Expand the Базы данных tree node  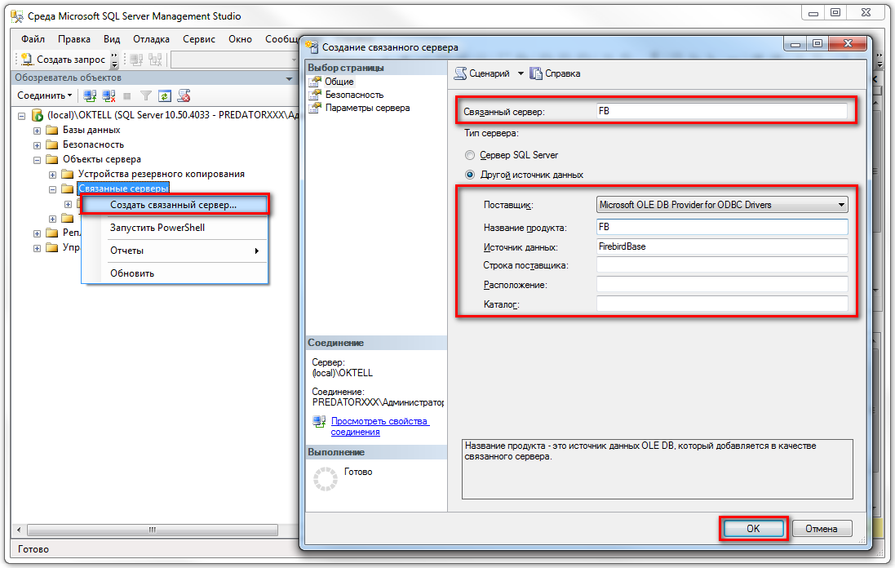point(37,131)
